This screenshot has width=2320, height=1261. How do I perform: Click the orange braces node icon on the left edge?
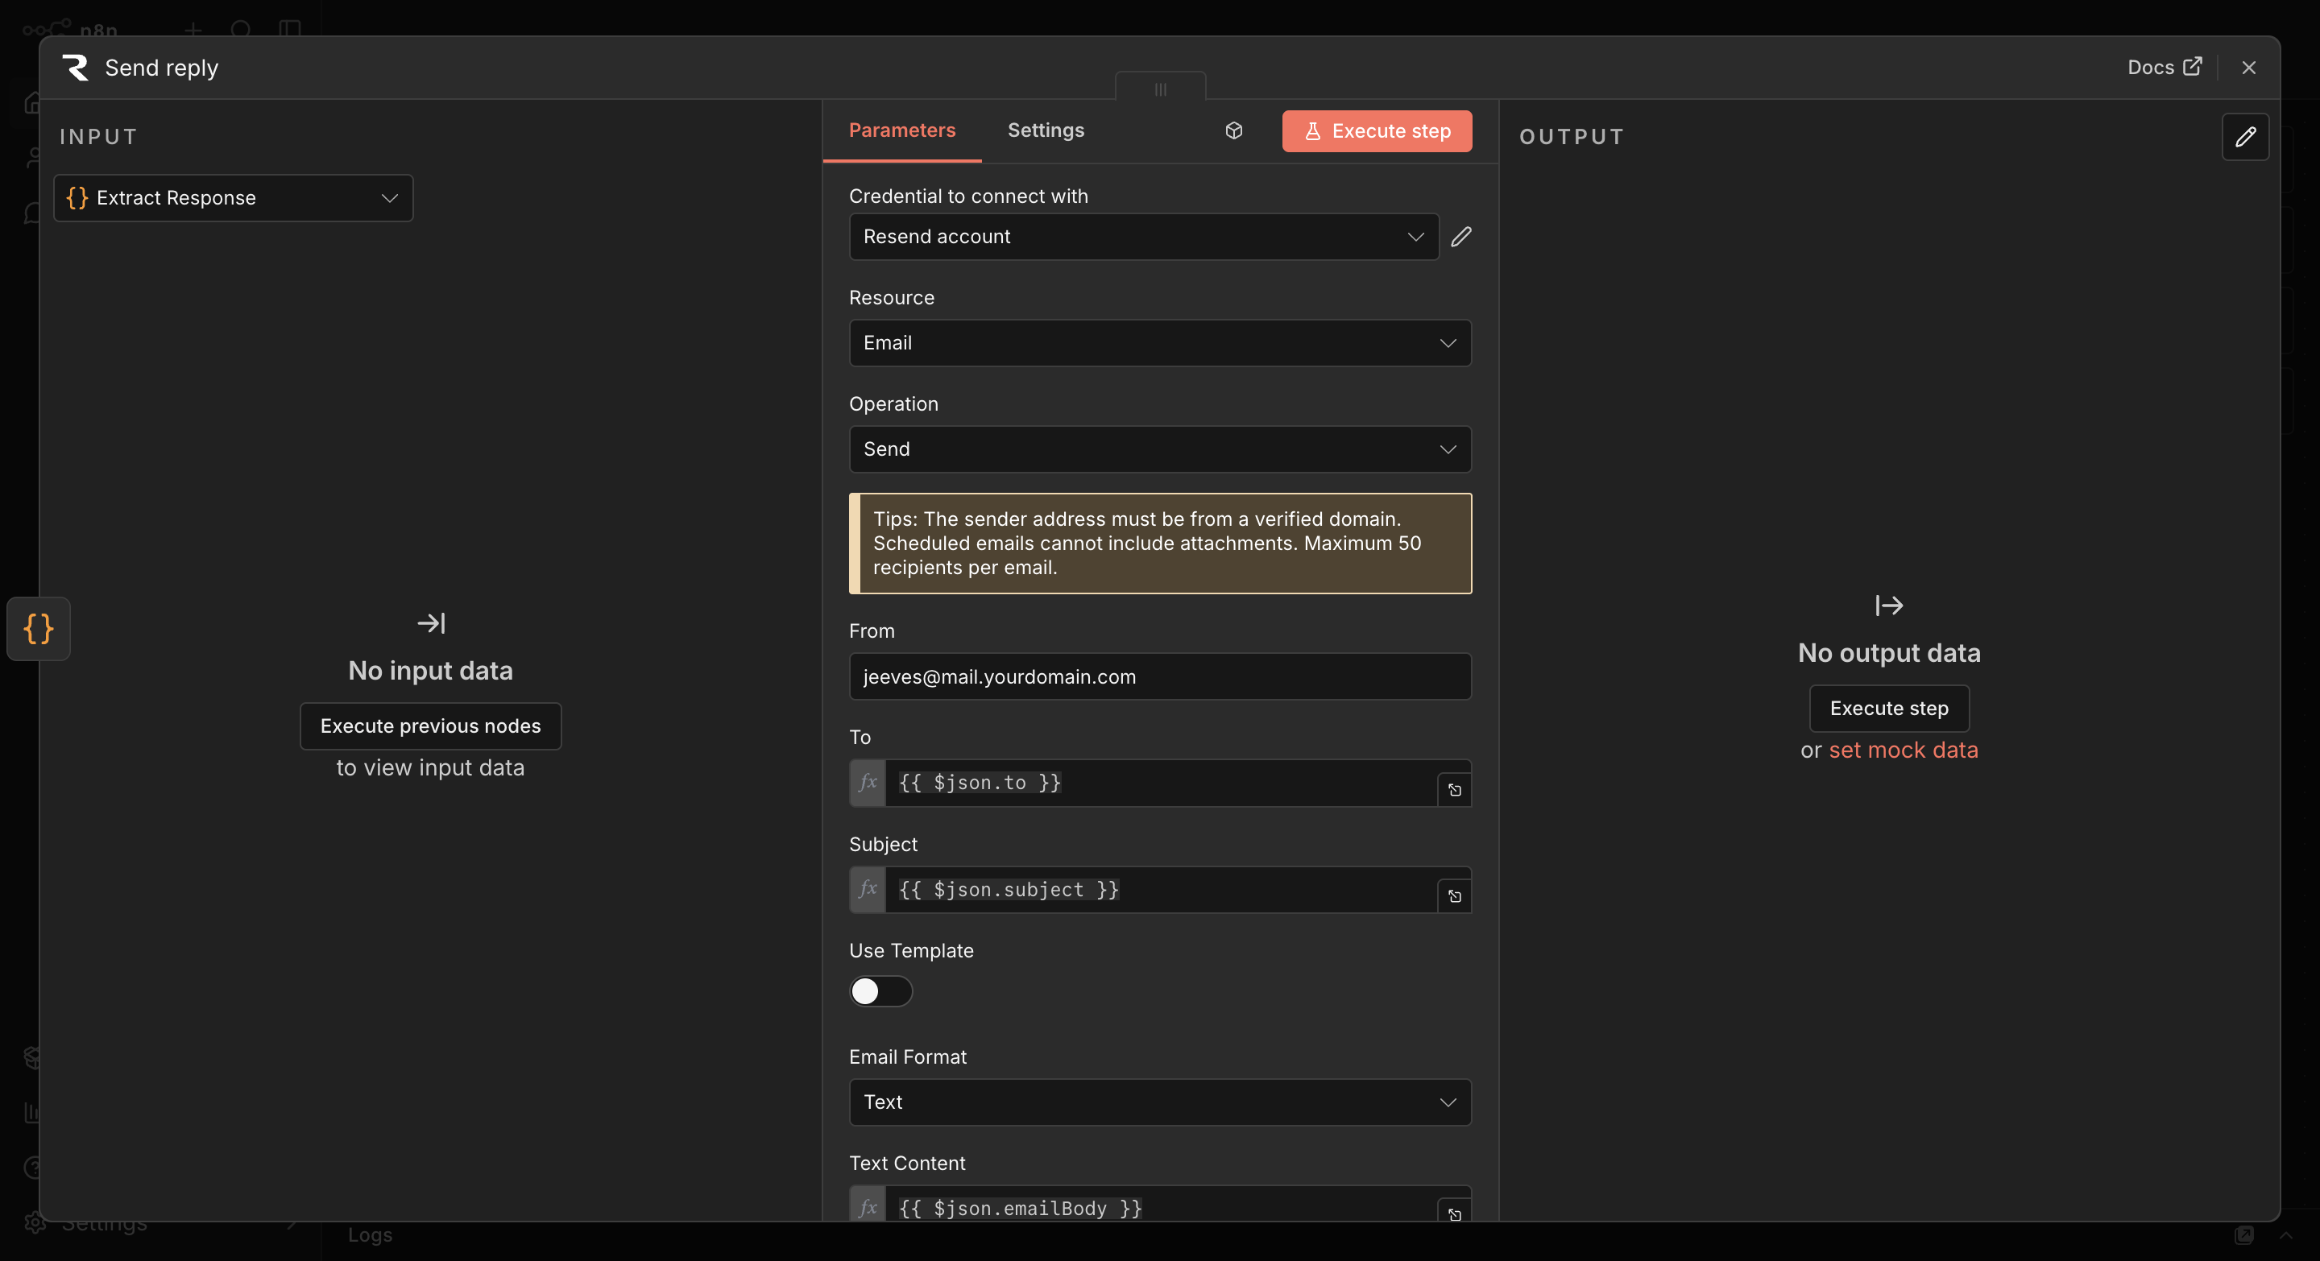(x=39, y=628)
